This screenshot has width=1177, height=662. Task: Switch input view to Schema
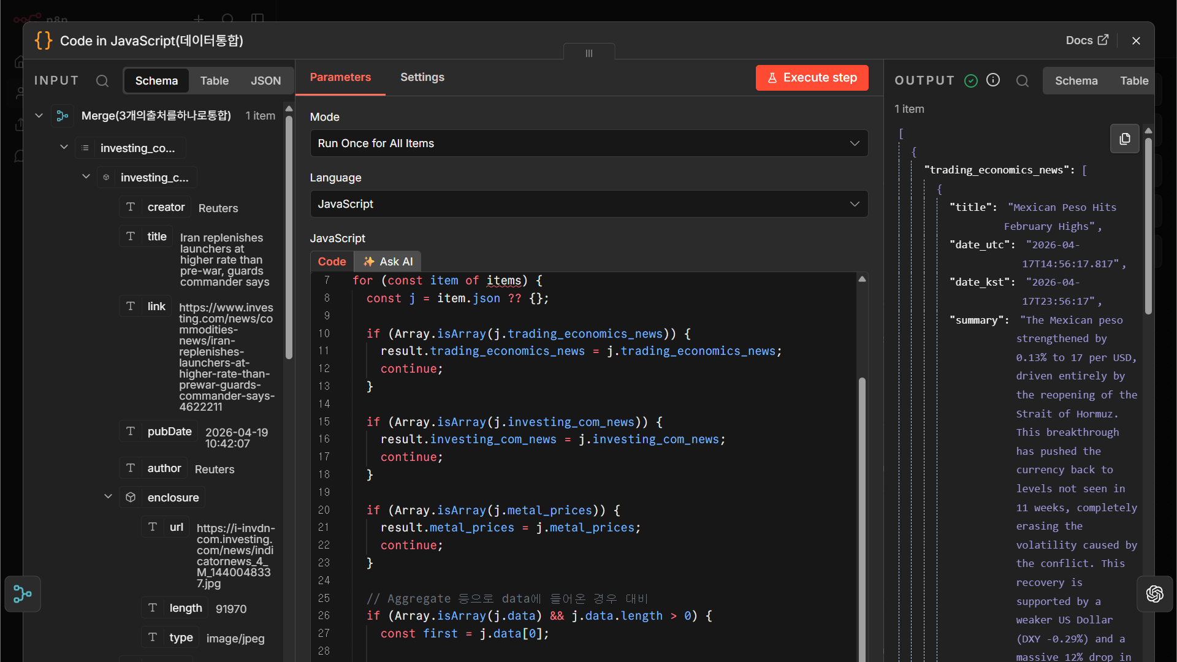click(156, 81)
